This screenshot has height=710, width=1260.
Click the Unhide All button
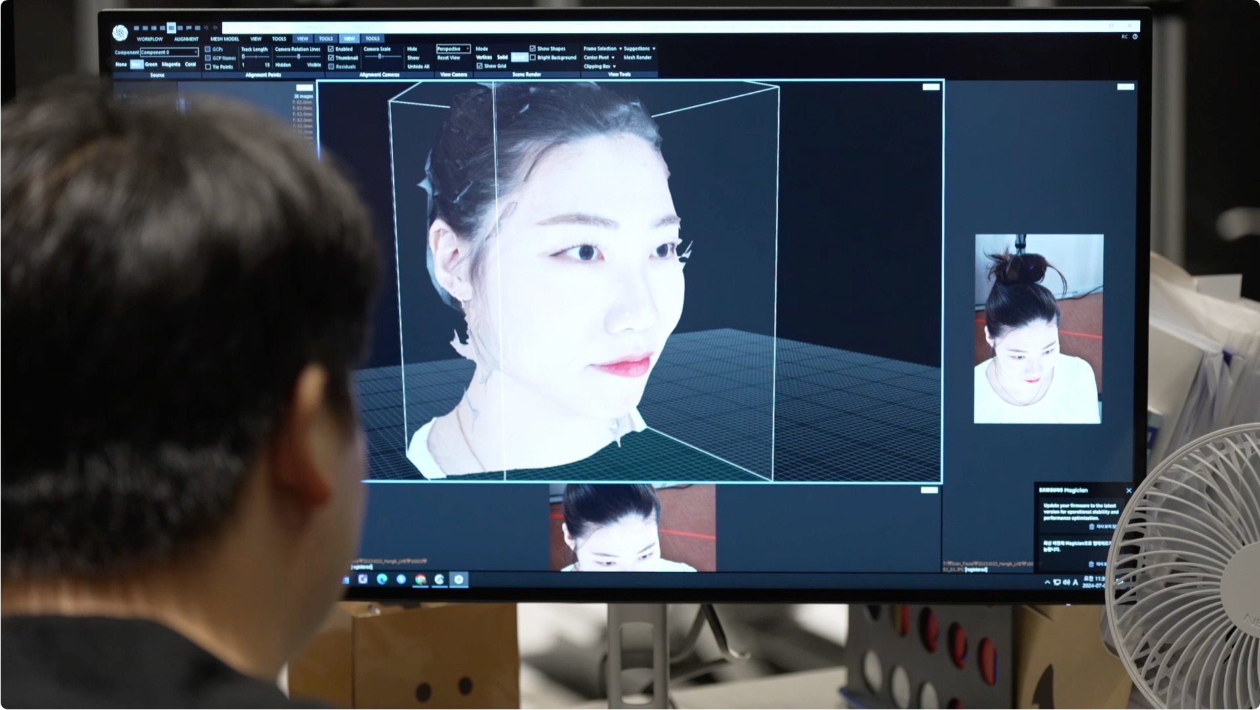418,66
